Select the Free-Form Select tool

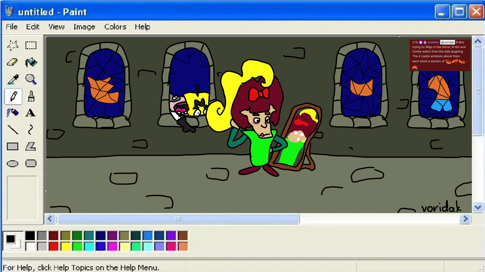click(x=13, y=45)
